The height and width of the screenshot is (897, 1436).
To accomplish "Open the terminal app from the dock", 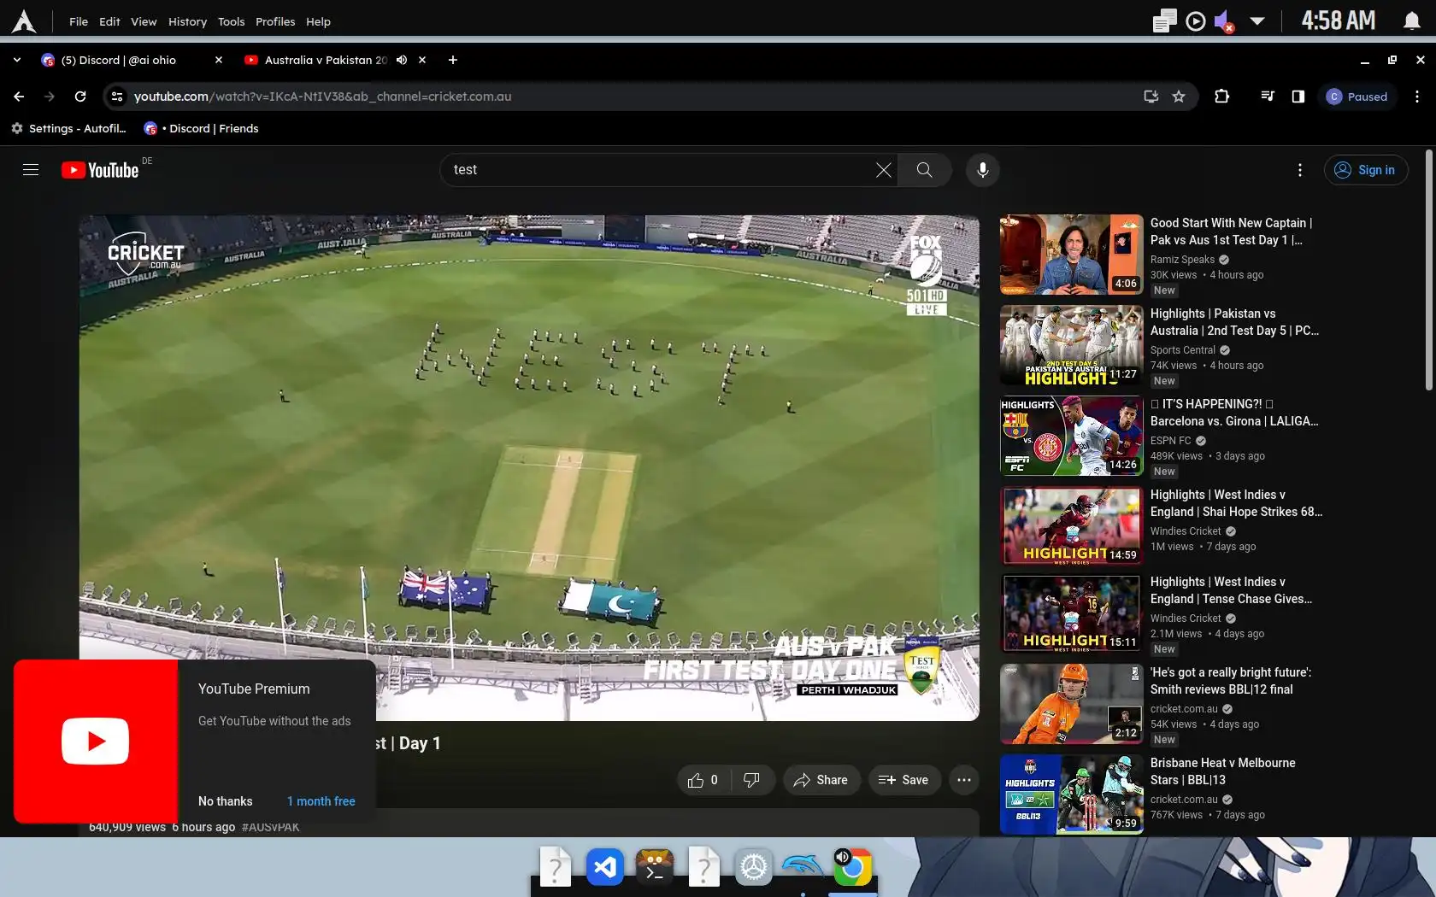I will tap(655, 868).
